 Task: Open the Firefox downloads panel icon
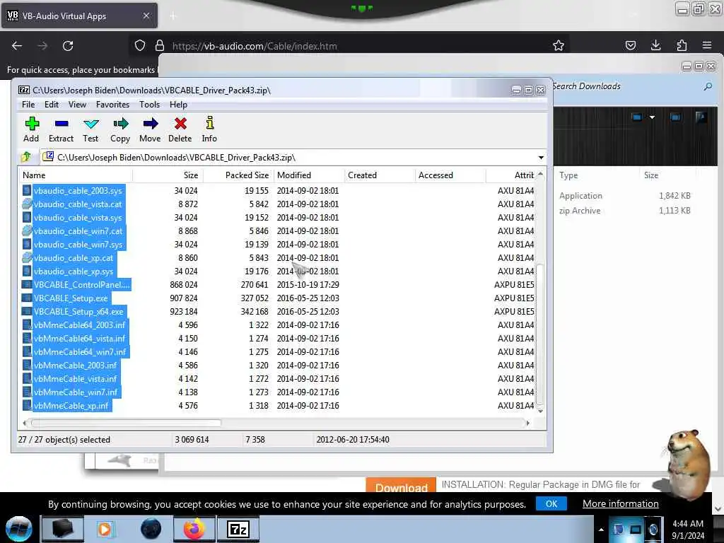point(655,45)
